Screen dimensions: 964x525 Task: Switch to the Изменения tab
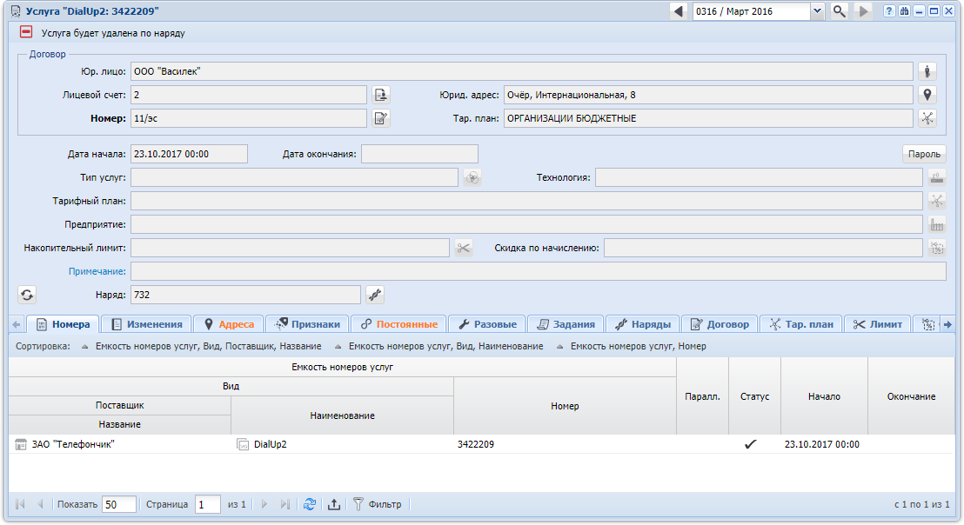click(x=146, y=324)
